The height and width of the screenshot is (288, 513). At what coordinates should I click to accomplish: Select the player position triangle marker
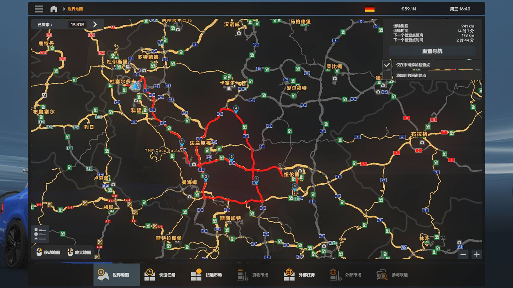point(135,86)
